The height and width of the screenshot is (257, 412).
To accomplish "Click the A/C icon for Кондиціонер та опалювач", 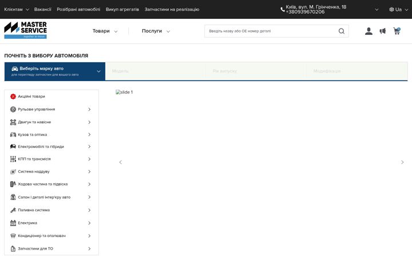I will click(13, 236).
